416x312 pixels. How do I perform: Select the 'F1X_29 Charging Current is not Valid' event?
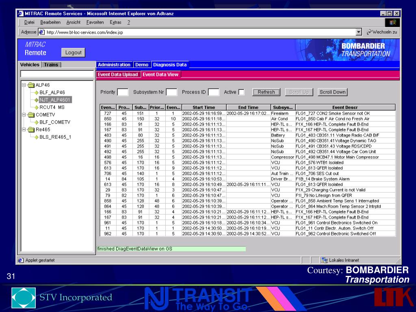pyautogui.click(x=247, y=190)
